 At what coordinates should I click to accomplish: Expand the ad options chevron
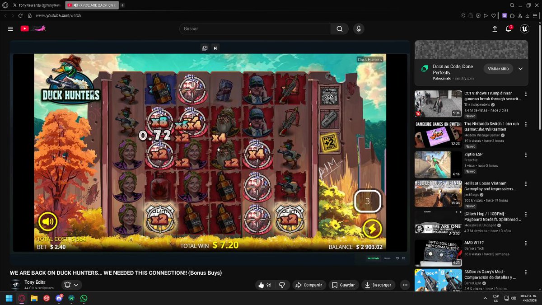coord(520,69)
